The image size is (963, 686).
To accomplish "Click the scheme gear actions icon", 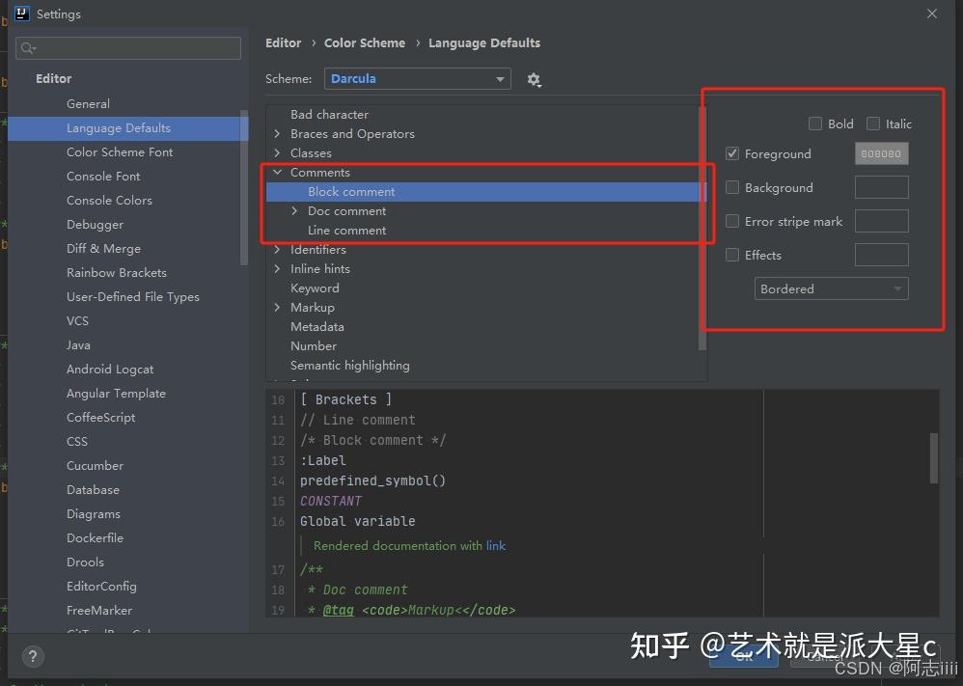I will coord(534,79).
